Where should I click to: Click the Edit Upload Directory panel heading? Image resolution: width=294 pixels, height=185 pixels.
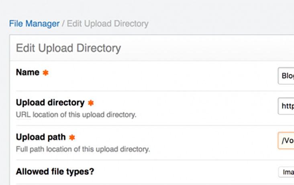coord(68,49)
